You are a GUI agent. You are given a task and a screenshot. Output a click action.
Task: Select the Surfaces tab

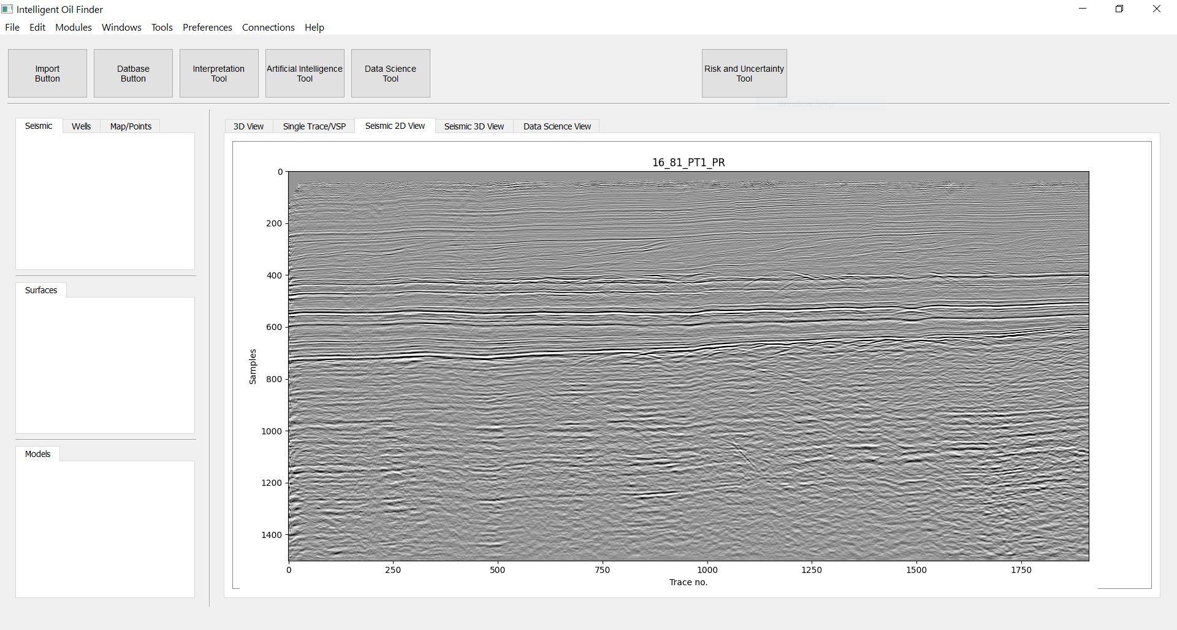(41, 290)
